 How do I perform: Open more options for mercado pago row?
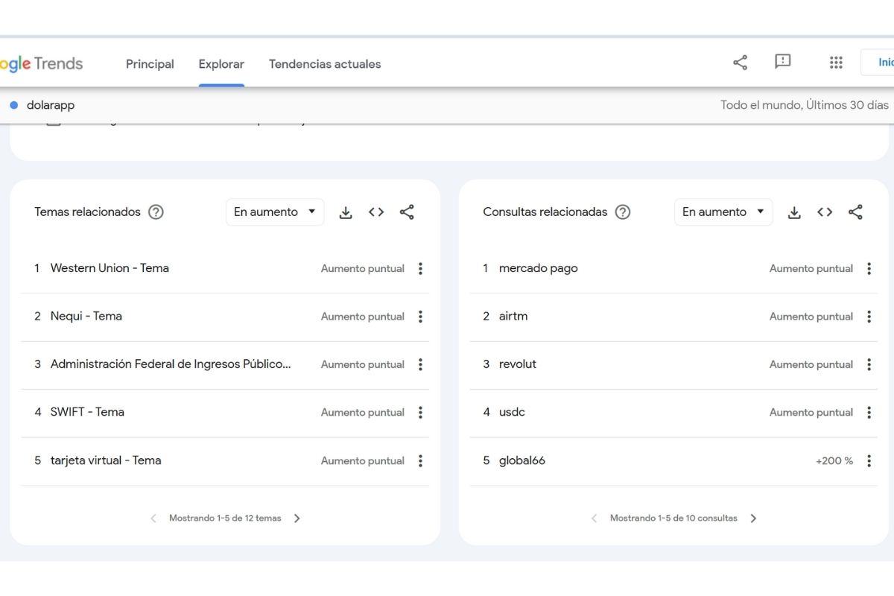869,268
